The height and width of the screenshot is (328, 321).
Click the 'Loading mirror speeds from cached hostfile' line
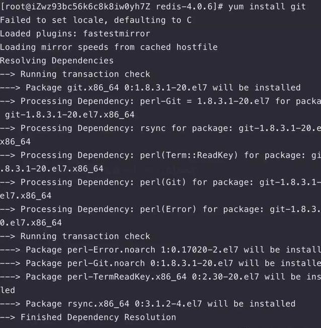coord(109,47)
